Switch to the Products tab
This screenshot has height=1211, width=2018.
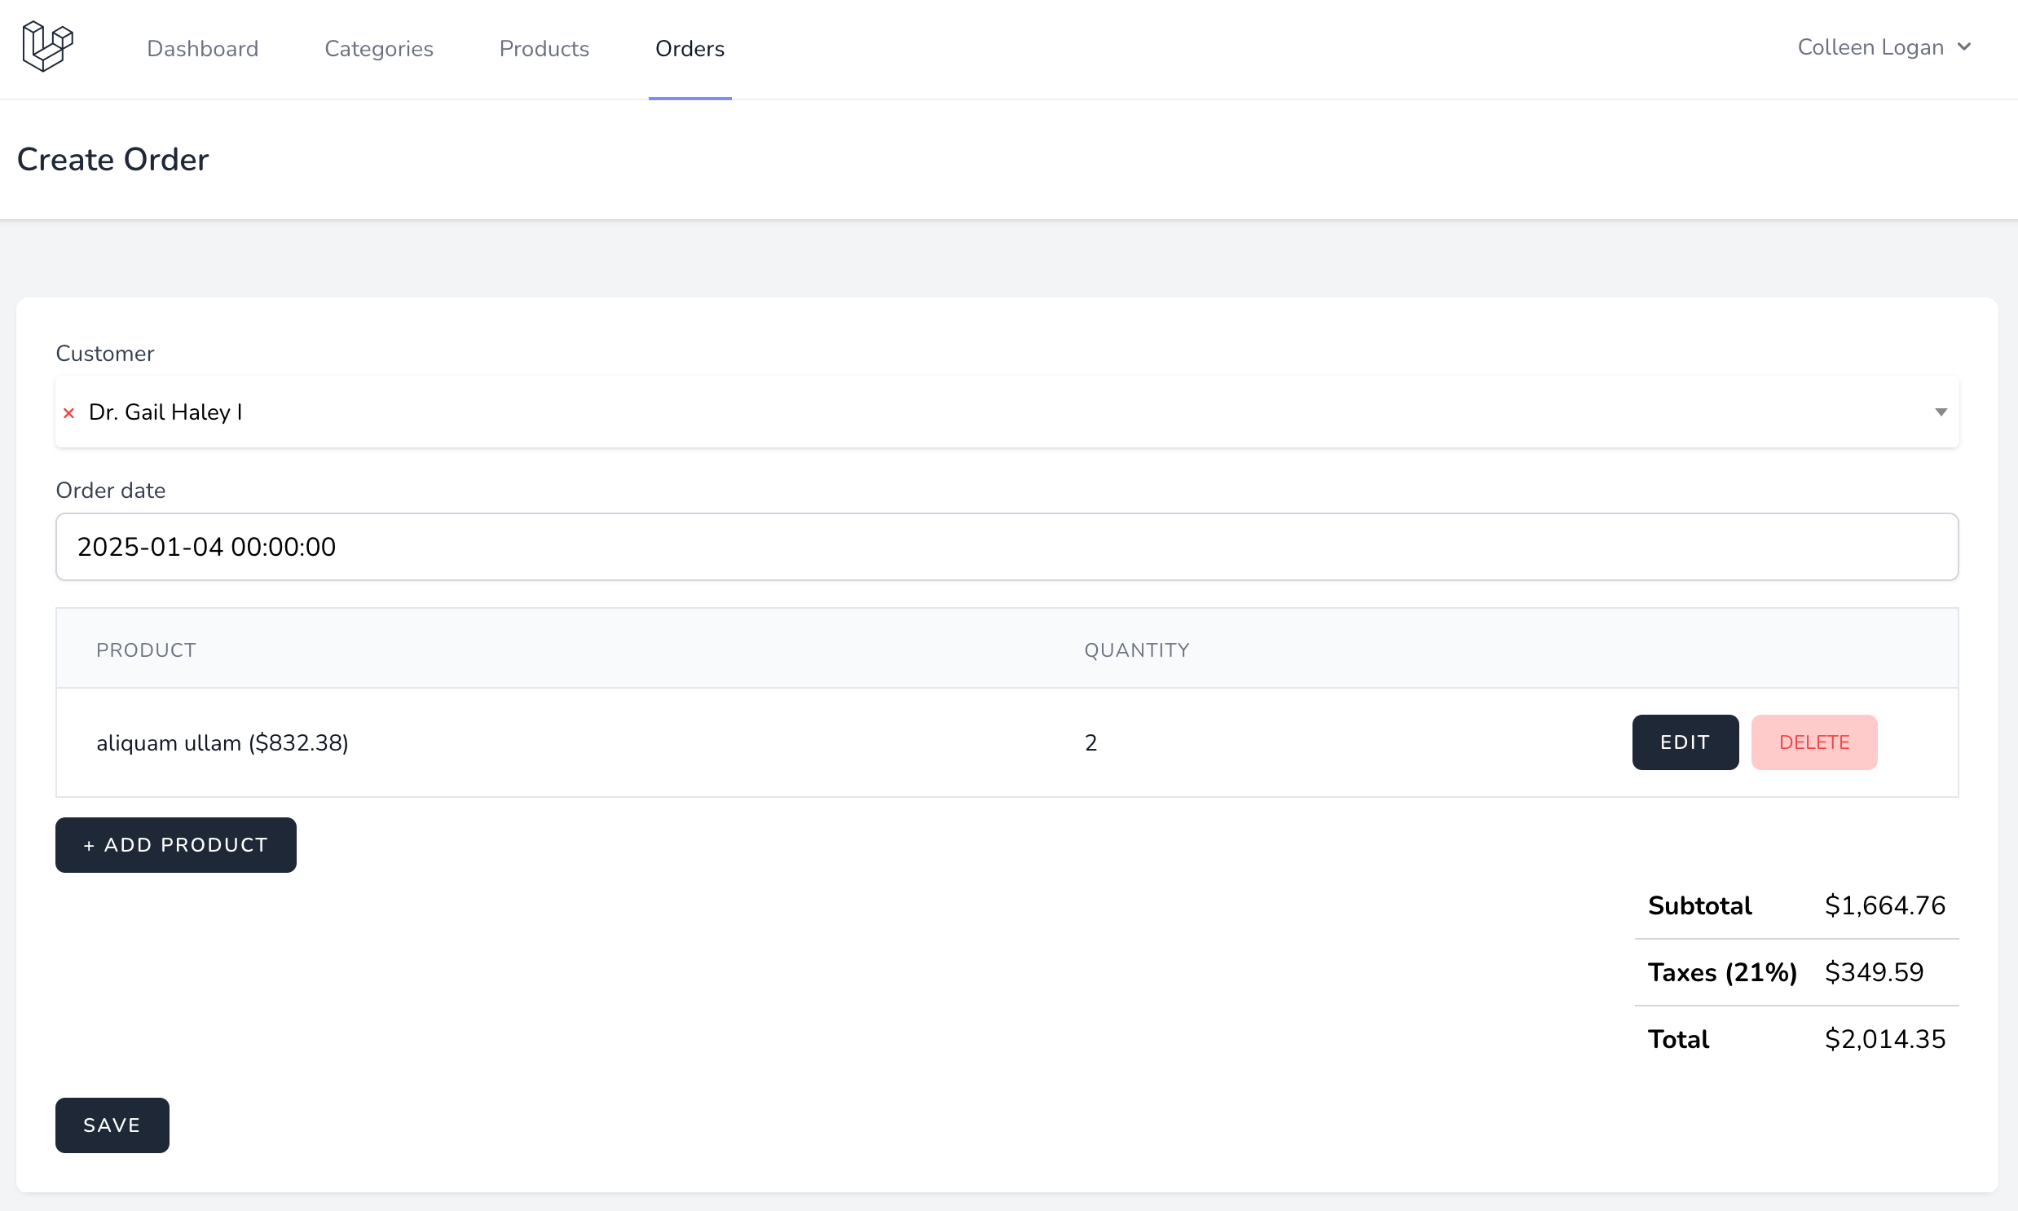coord(544,49)
